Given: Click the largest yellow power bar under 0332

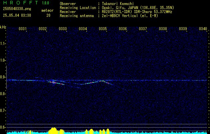Looking at the screenshot, I should click(53, 131).
